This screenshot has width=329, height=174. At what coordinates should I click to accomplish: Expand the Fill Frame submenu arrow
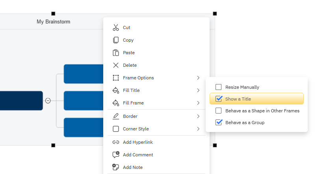198,103
